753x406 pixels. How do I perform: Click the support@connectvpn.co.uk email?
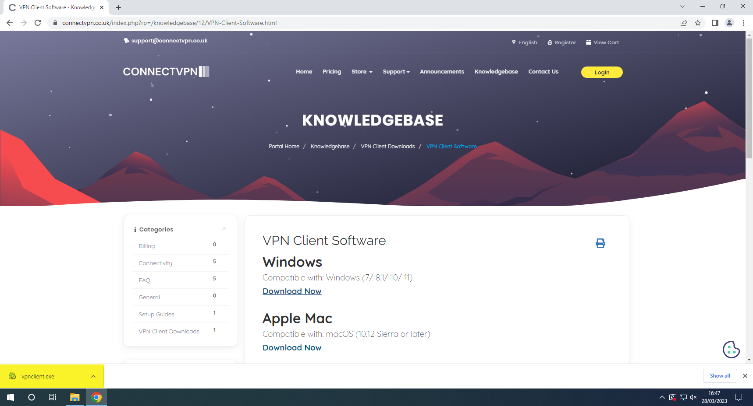(169, 41)
